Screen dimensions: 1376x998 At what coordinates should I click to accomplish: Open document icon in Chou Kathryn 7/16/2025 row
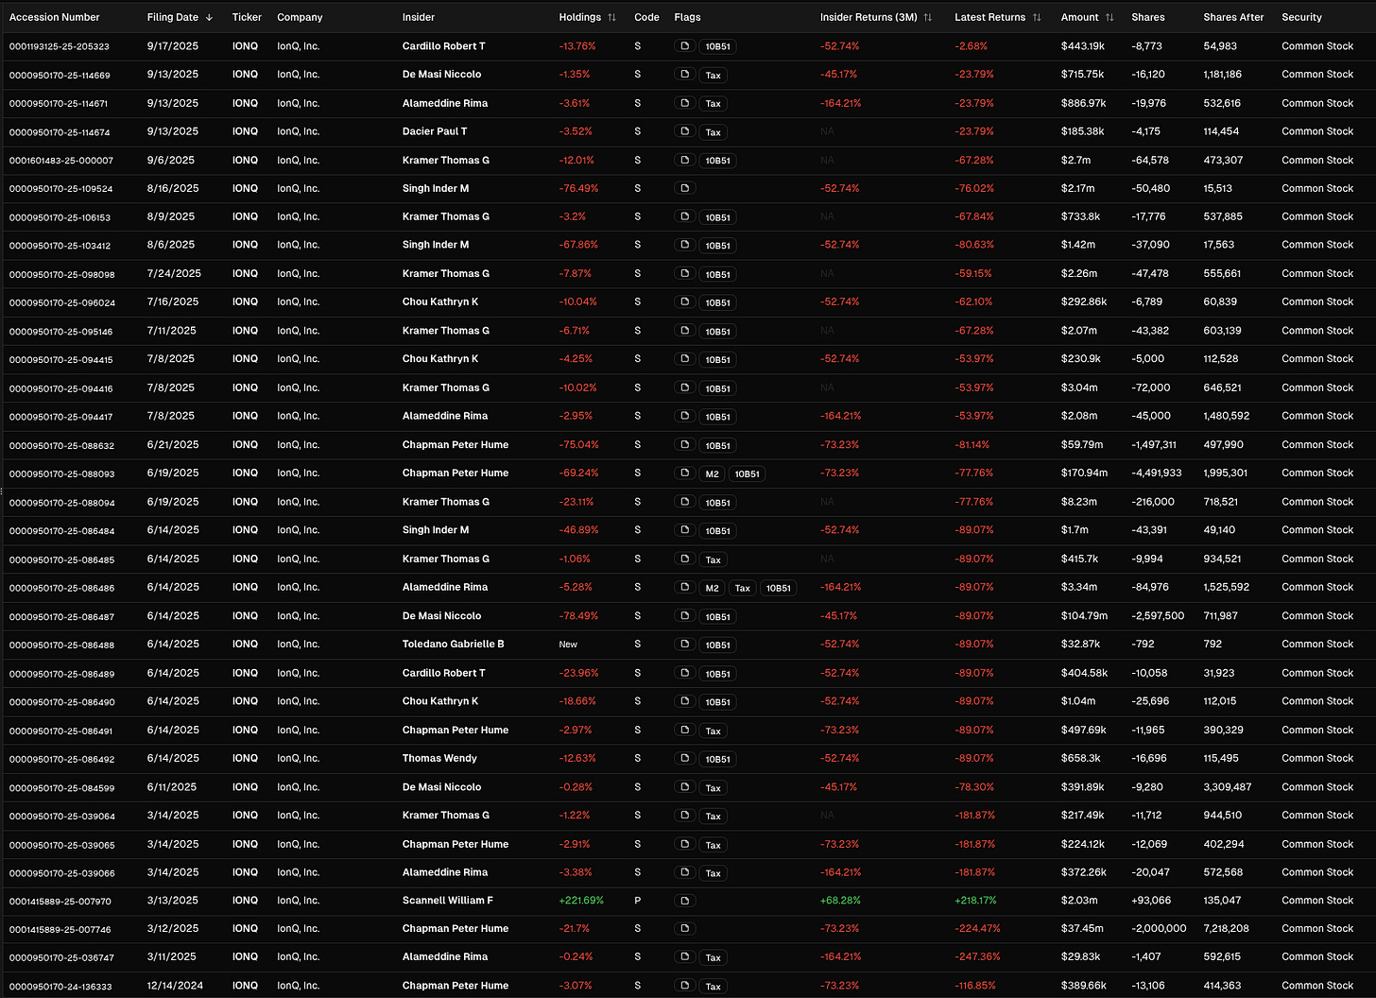coord(685,302)
